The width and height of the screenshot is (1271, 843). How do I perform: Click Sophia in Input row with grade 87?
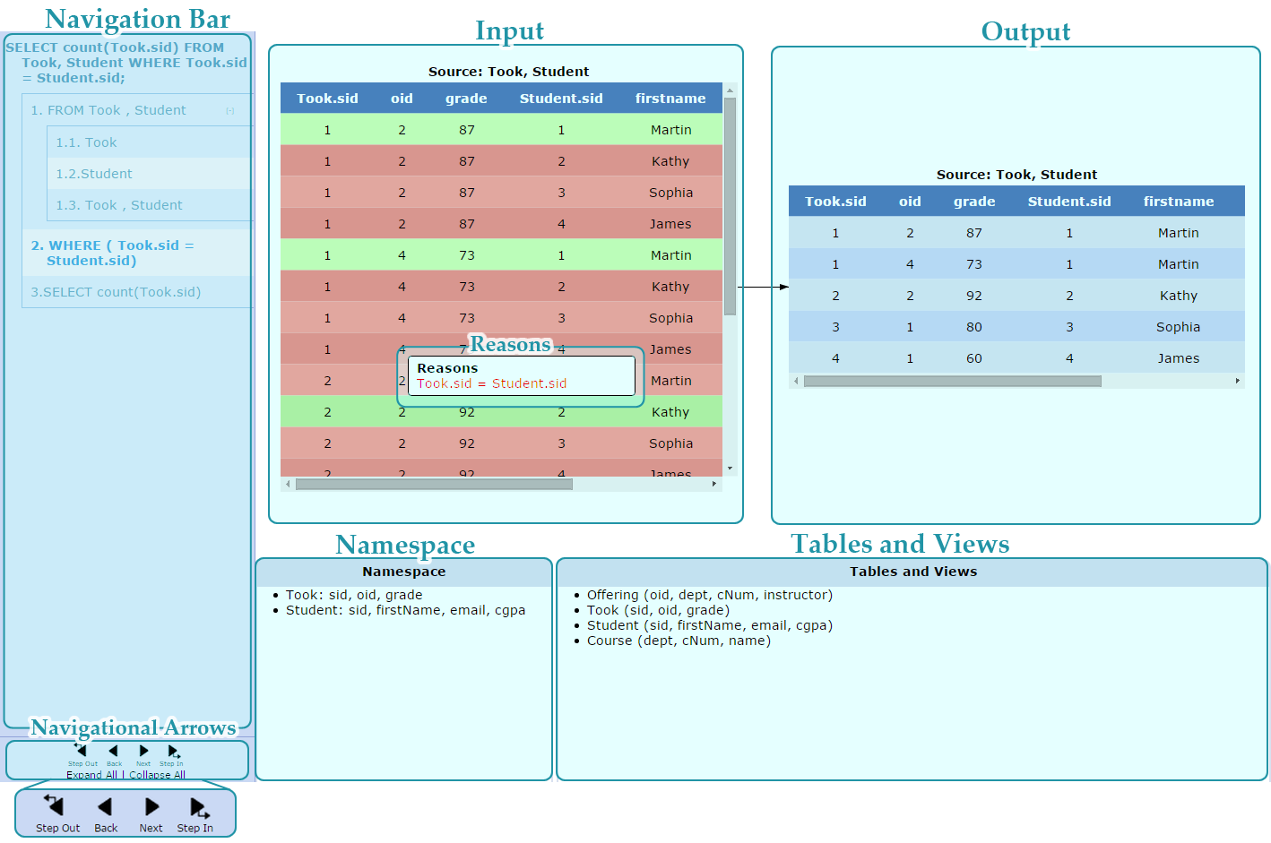pyautogui.click(x=670, y=193)
